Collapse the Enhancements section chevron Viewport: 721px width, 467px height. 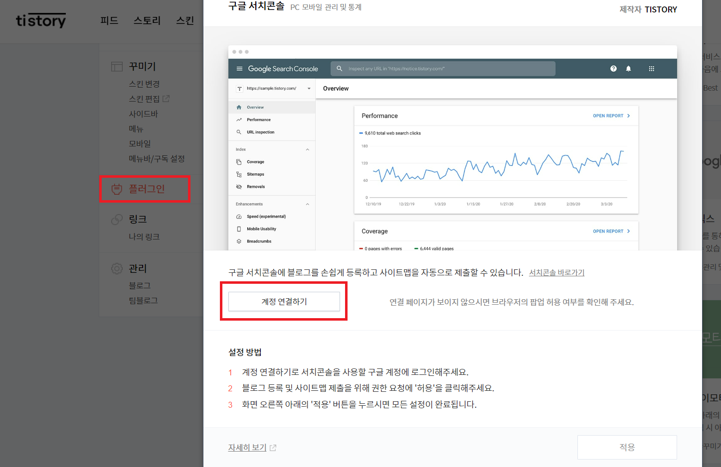307,204
